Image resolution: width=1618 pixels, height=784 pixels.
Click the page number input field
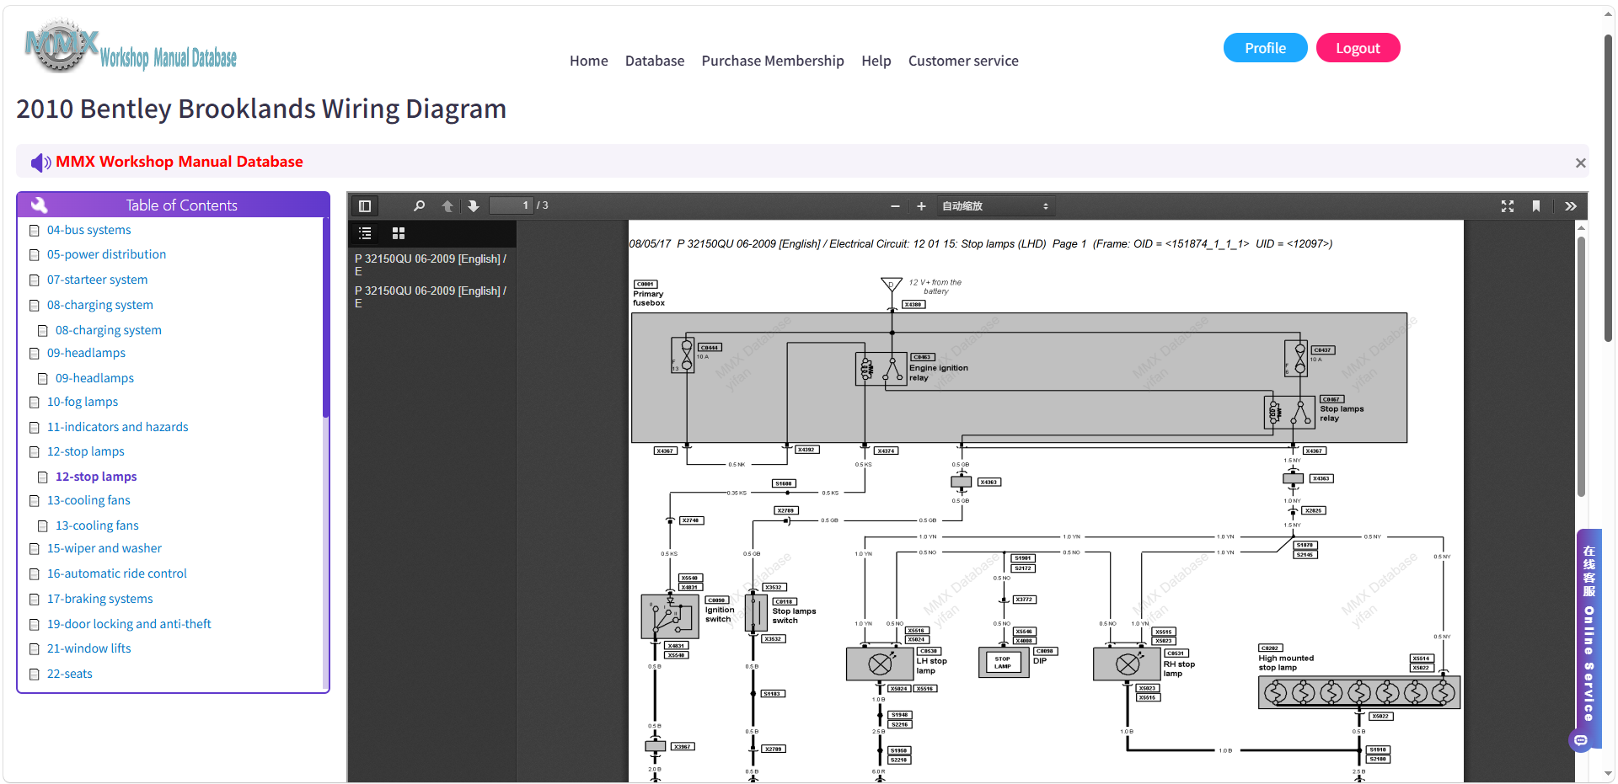click(512, 205)
